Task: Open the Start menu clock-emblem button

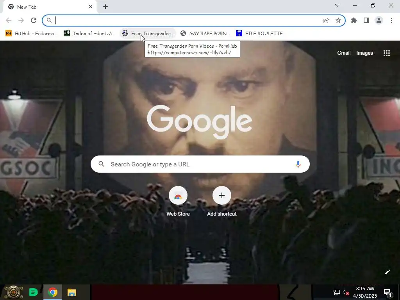Action: 13,292
